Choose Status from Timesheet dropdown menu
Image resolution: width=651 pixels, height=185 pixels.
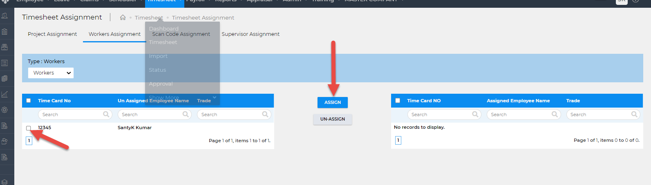coord(157,70)
